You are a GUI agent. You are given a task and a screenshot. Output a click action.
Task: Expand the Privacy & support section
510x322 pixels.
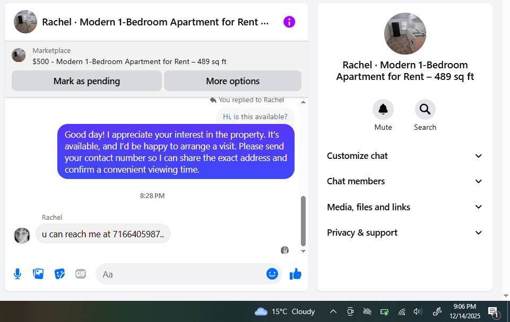[x=404, y=232]
